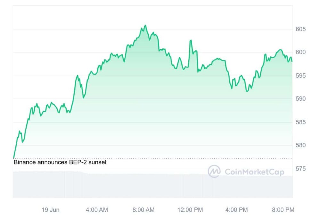Select the 19 Jun date label
The image size is (328, 219).
click(51, 210)
